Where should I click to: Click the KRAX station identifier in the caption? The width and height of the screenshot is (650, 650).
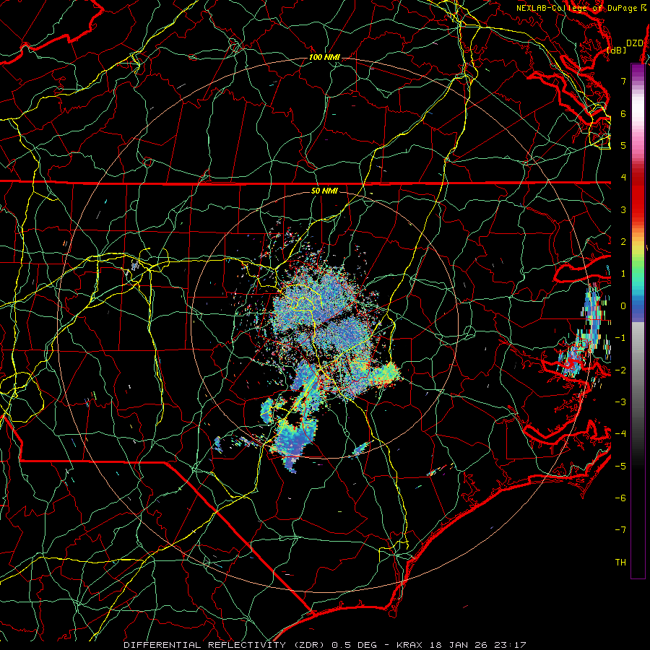point(410,645)
